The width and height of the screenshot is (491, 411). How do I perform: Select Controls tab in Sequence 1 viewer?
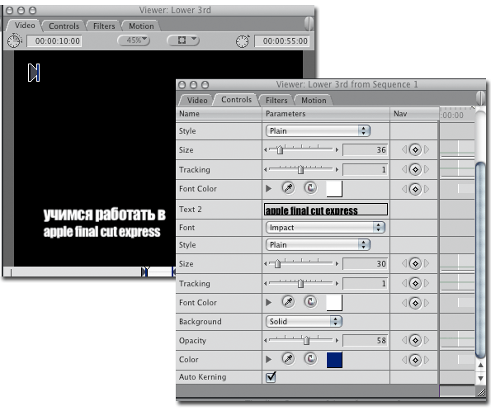click(x=236, y=100)
